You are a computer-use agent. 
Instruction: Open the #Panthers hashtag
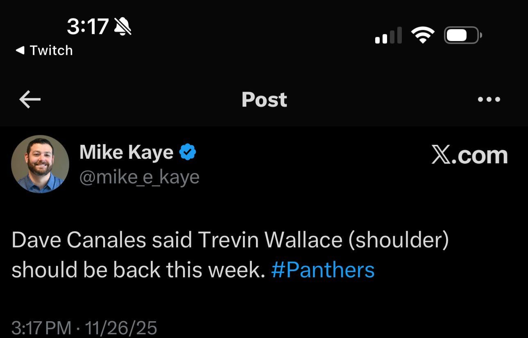(323, 269)
